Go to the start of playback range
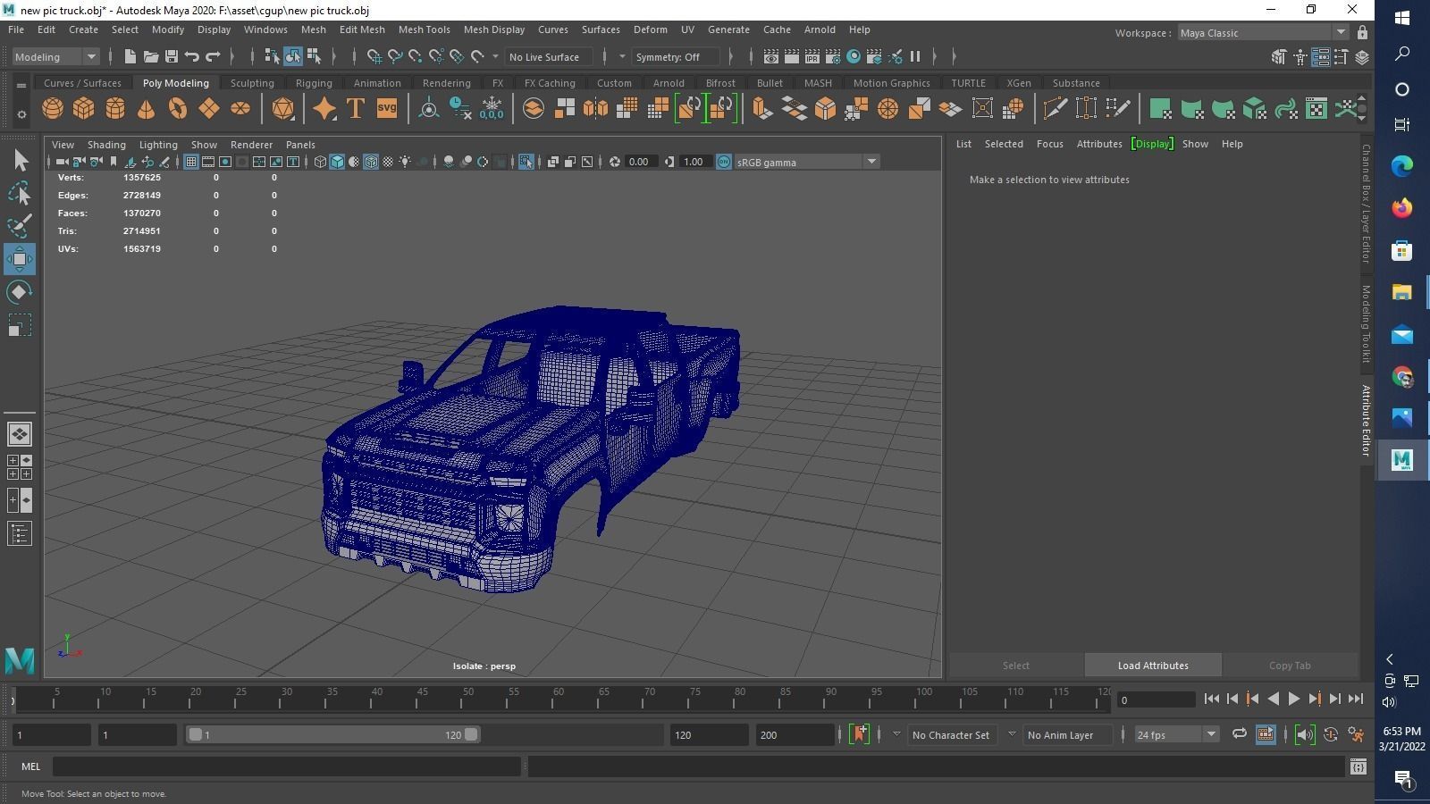This screenshot has height=804, width=1430. click(x=1212, y=699)
